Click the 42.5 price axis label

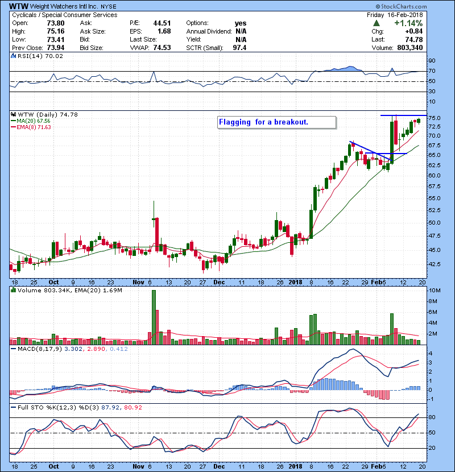click(x=434, y=264)
